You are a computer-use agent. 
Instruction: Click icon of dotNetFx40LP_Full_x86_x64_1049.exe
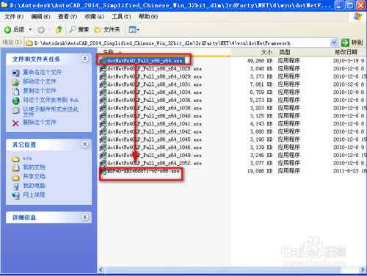(x=103, y=155)
